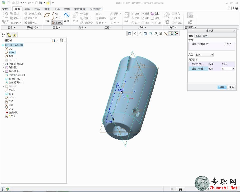This screenshot has width=240, height=192.
Task: Click the undo icon
Action: click(22, 3)
